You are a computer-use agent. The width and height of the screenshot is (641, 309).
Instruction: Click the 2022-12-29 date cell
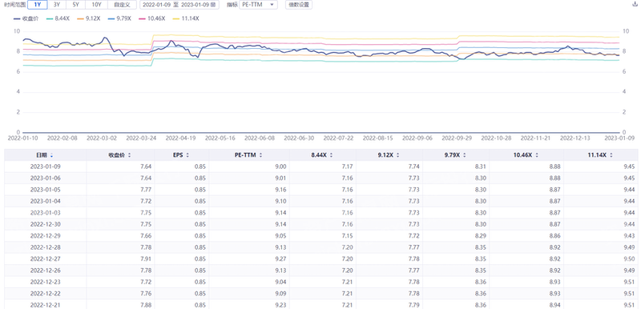[46, 235]
